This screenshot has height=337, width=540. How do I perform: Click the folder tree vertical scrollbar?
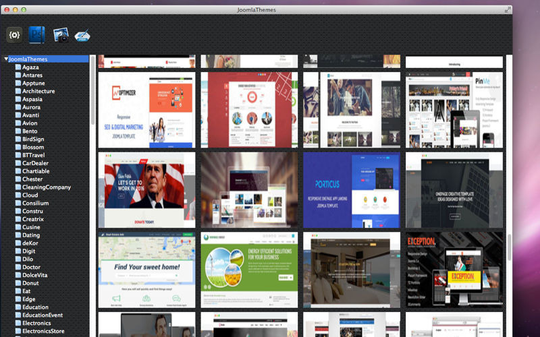pyautogui.click(x=92, y=90)
